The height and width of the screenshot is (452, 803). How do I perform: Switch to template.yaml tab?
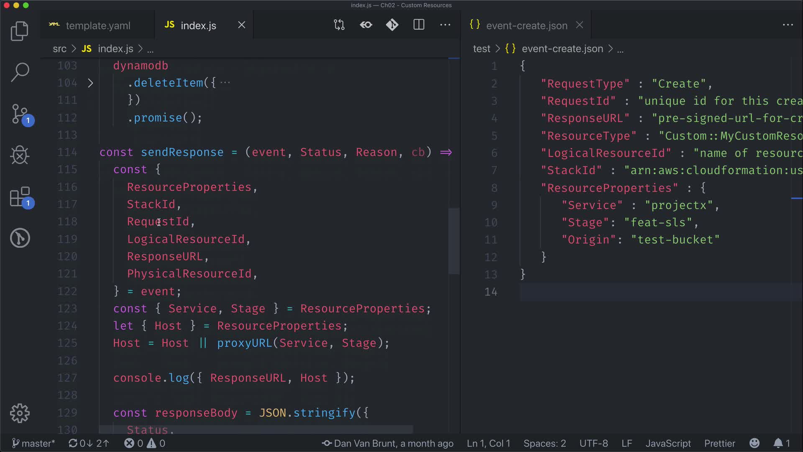coord(97,26)
